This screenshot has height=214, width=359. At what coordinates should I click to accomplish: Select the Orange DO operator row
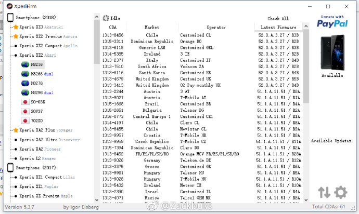pos(201,42)
